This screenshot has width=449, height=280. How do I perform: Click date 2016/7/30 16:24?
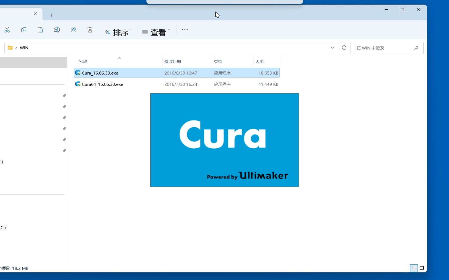(x=181, y=84)
